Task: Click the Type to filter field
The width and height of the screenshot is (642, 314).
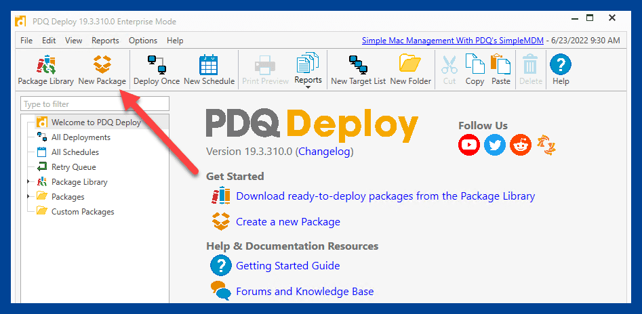Action: [x=95, y=104]
